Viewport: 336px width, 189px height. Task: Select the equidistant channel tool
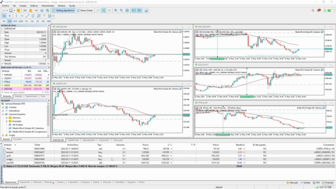coord(33,16)
